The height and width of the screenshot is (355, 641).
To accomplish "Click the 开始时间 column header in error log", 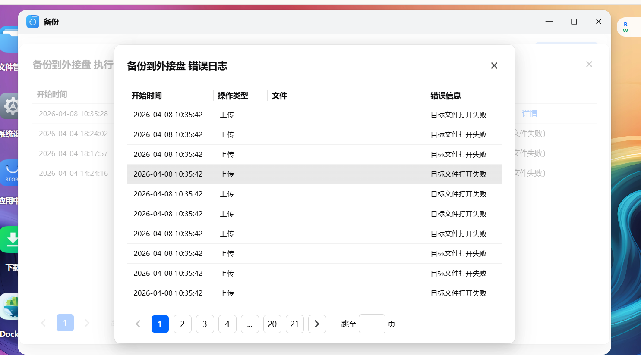I will click(x=147, y=96).
